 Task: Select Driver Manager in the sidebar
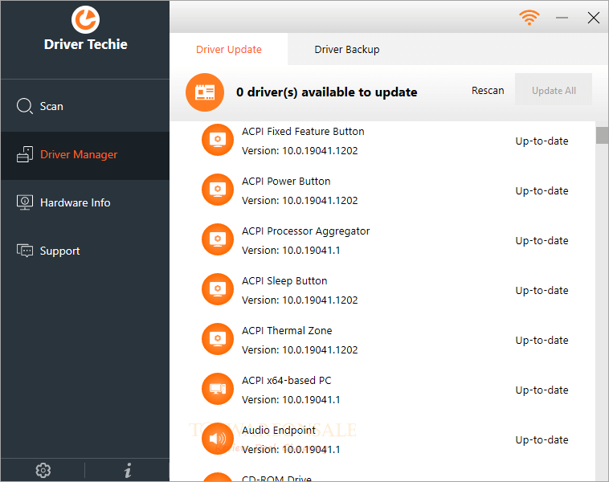pyautogui.click(x=85, y=155)
